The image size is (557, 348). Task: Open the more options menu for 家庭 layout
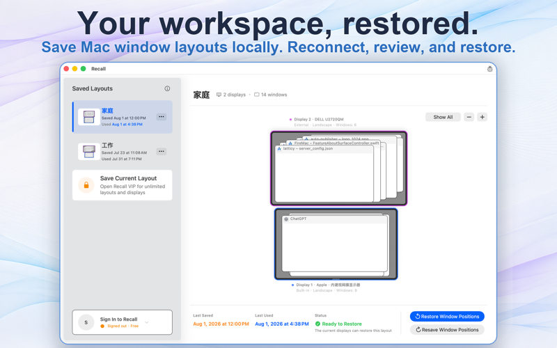point(162,117)
